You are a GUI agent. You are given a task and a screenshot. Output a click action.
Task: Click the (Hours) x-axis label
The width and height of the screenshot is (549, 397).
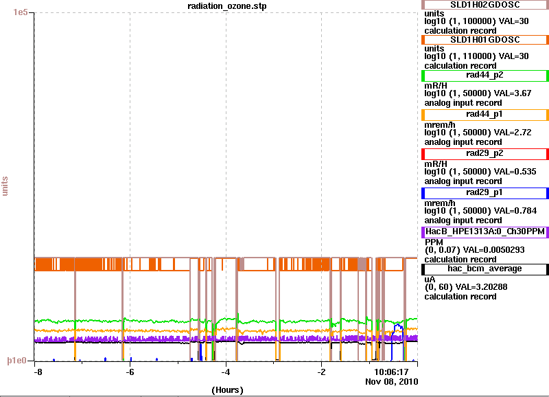(x=227, y=390)
